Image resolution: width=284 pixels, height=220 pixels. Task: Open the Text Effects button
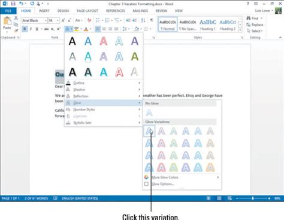[x=68, y=29]
